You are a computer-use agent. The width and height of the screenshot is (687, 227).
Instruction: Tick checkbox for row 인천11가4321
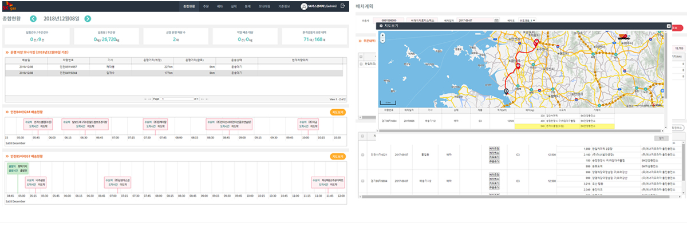tap(362, 154)
